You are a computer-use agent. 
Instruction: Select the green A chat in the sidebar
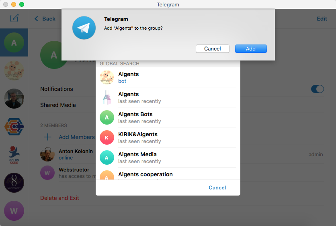click(x=14, y=42)
